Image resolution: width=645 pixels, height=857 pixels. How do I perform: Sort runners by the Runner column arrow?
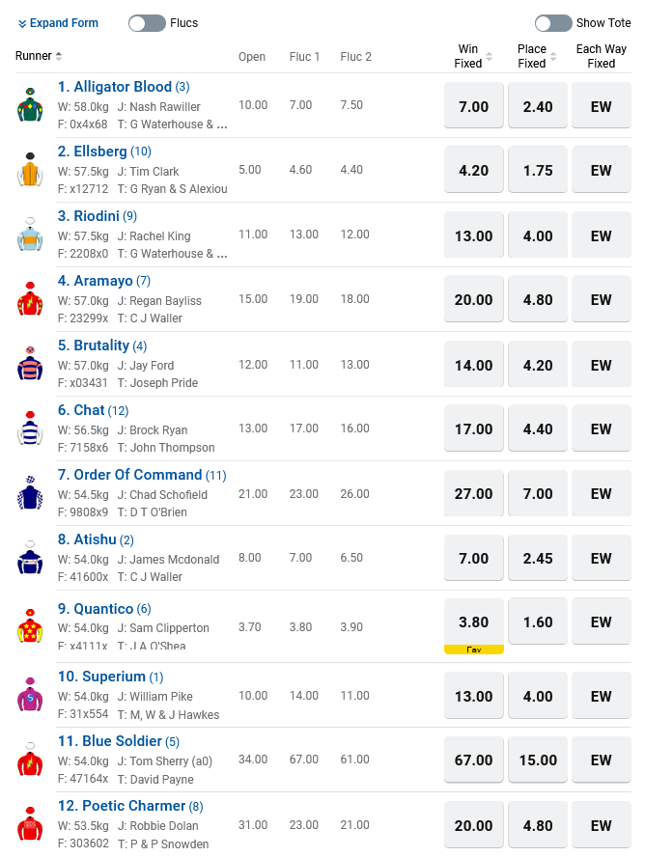[x=59, y=56]
